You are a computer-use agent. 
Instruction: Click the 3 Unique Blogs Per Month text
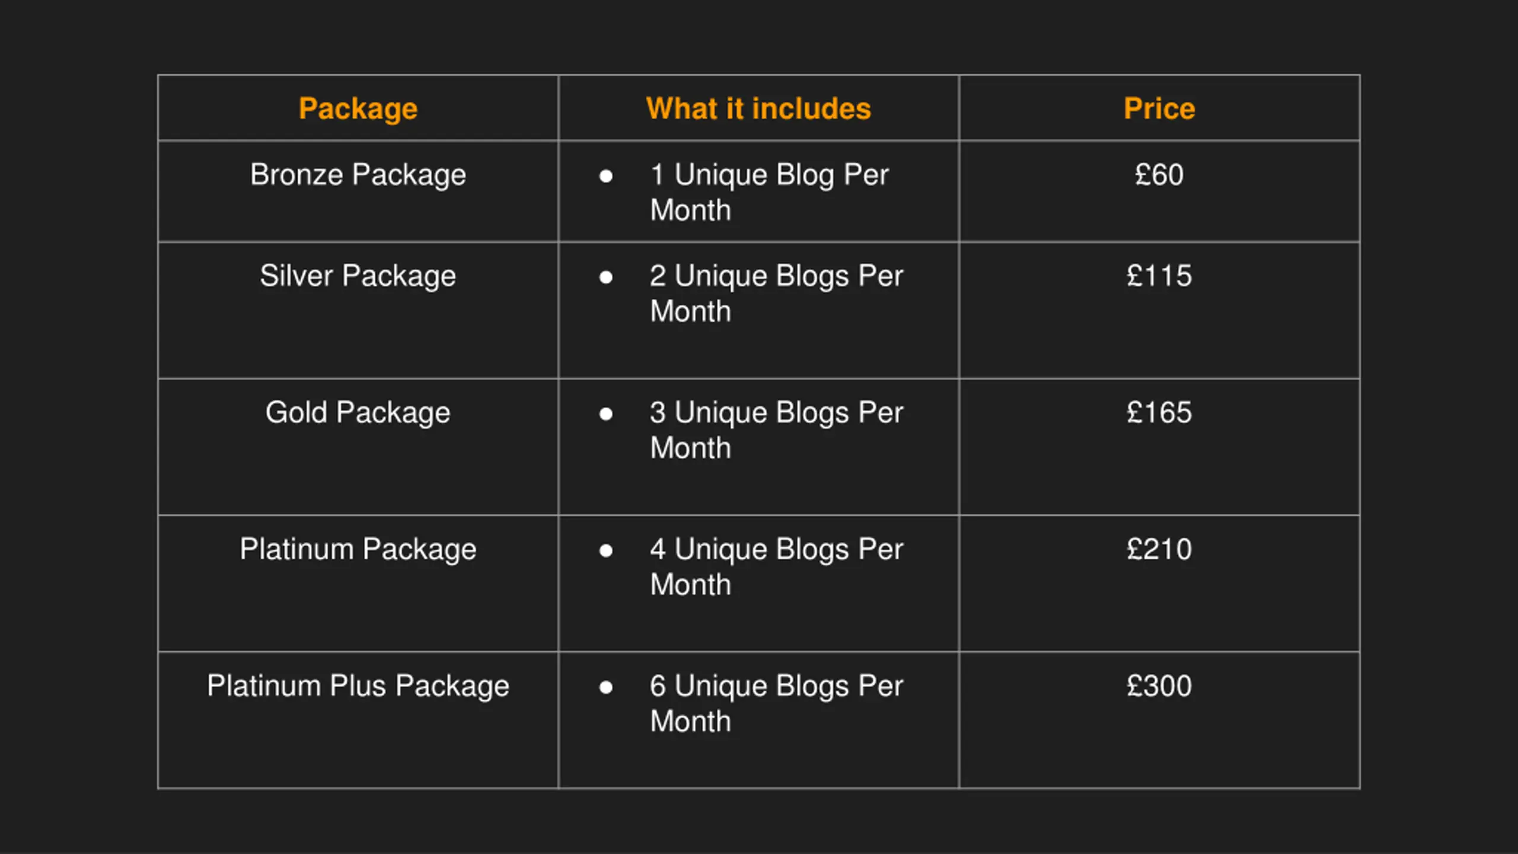coord(776,429)
